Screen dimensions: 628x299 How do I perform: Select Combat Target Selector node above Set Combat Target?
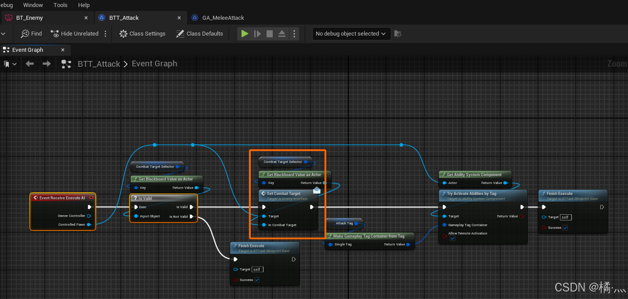[285, 162]
